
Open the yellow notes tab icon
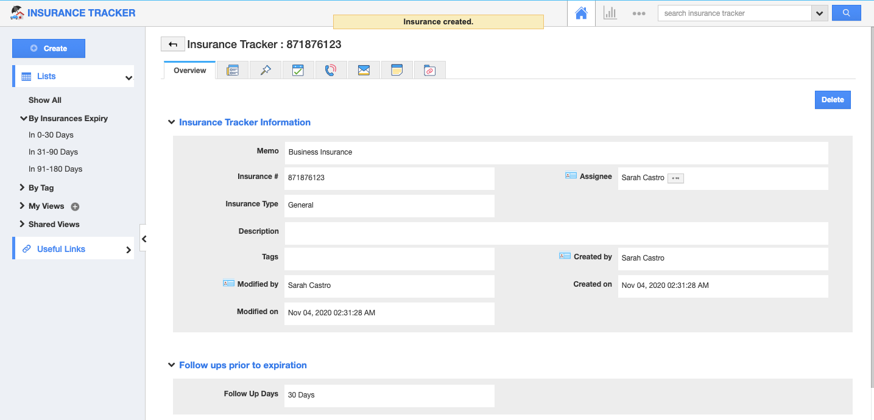tap(396, 71)
